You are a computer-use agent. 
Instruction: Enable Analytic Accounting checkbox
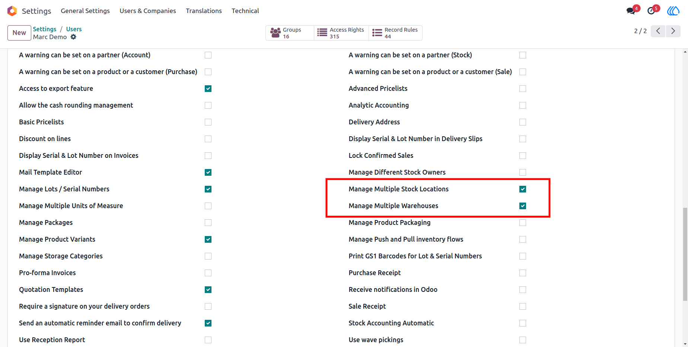(x=523, y=105)
